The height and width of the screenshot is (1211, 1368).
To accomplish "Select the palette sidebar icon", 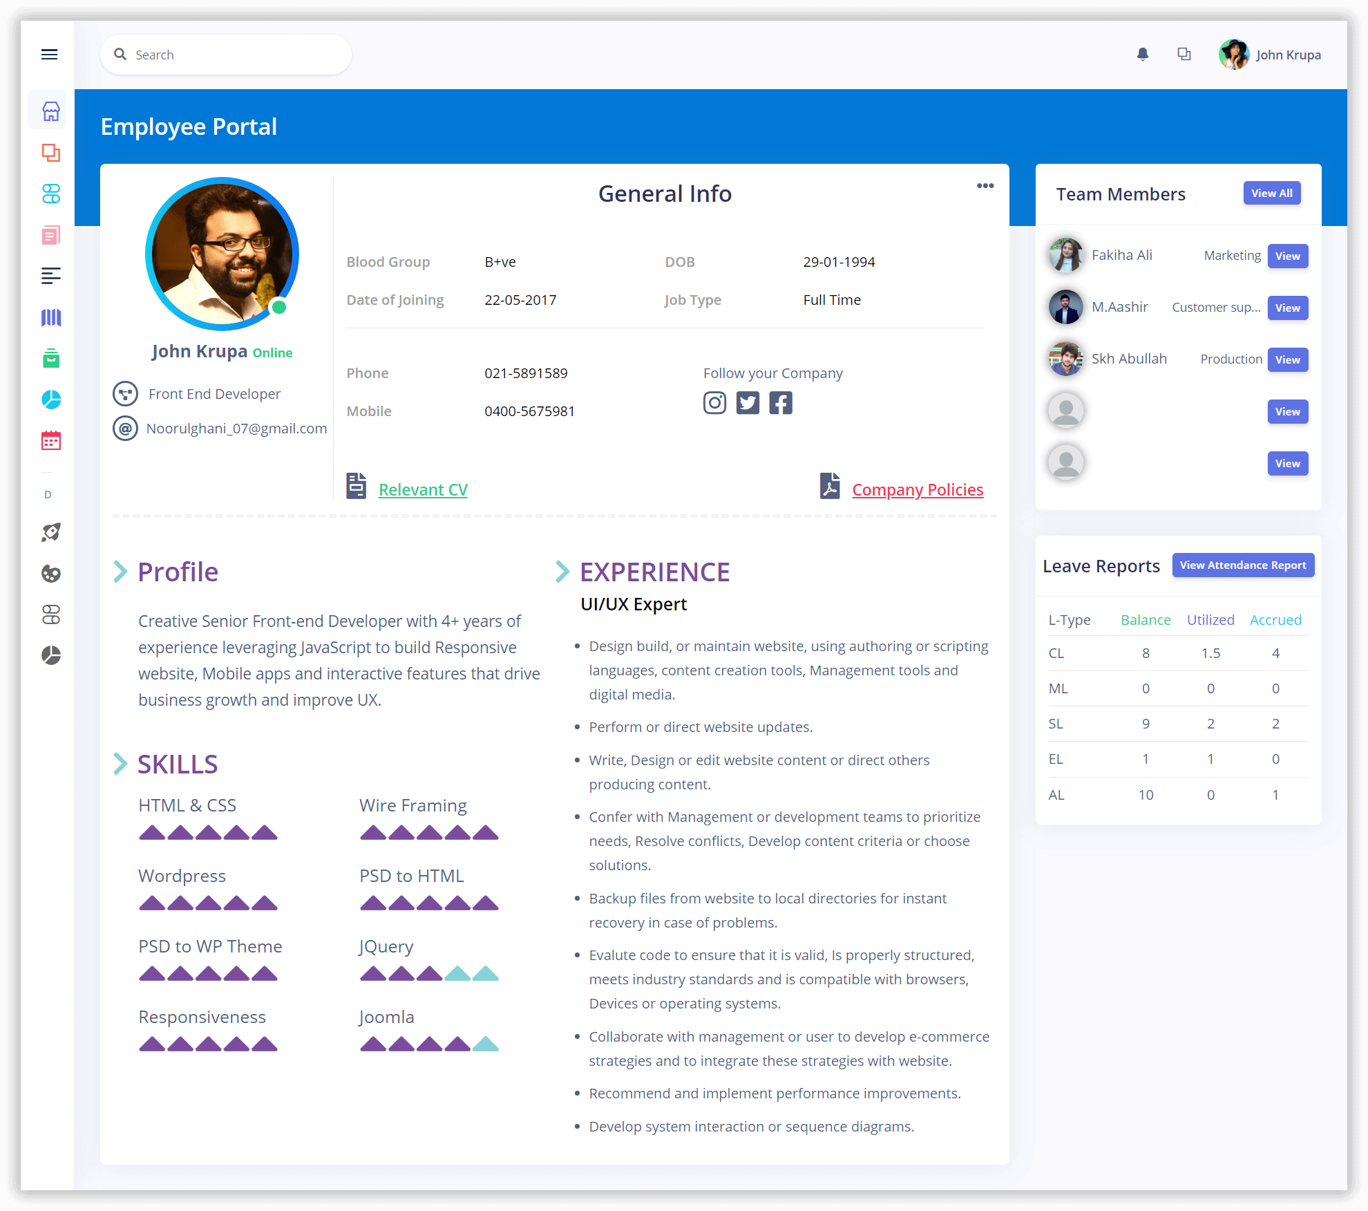I will 51,574.
